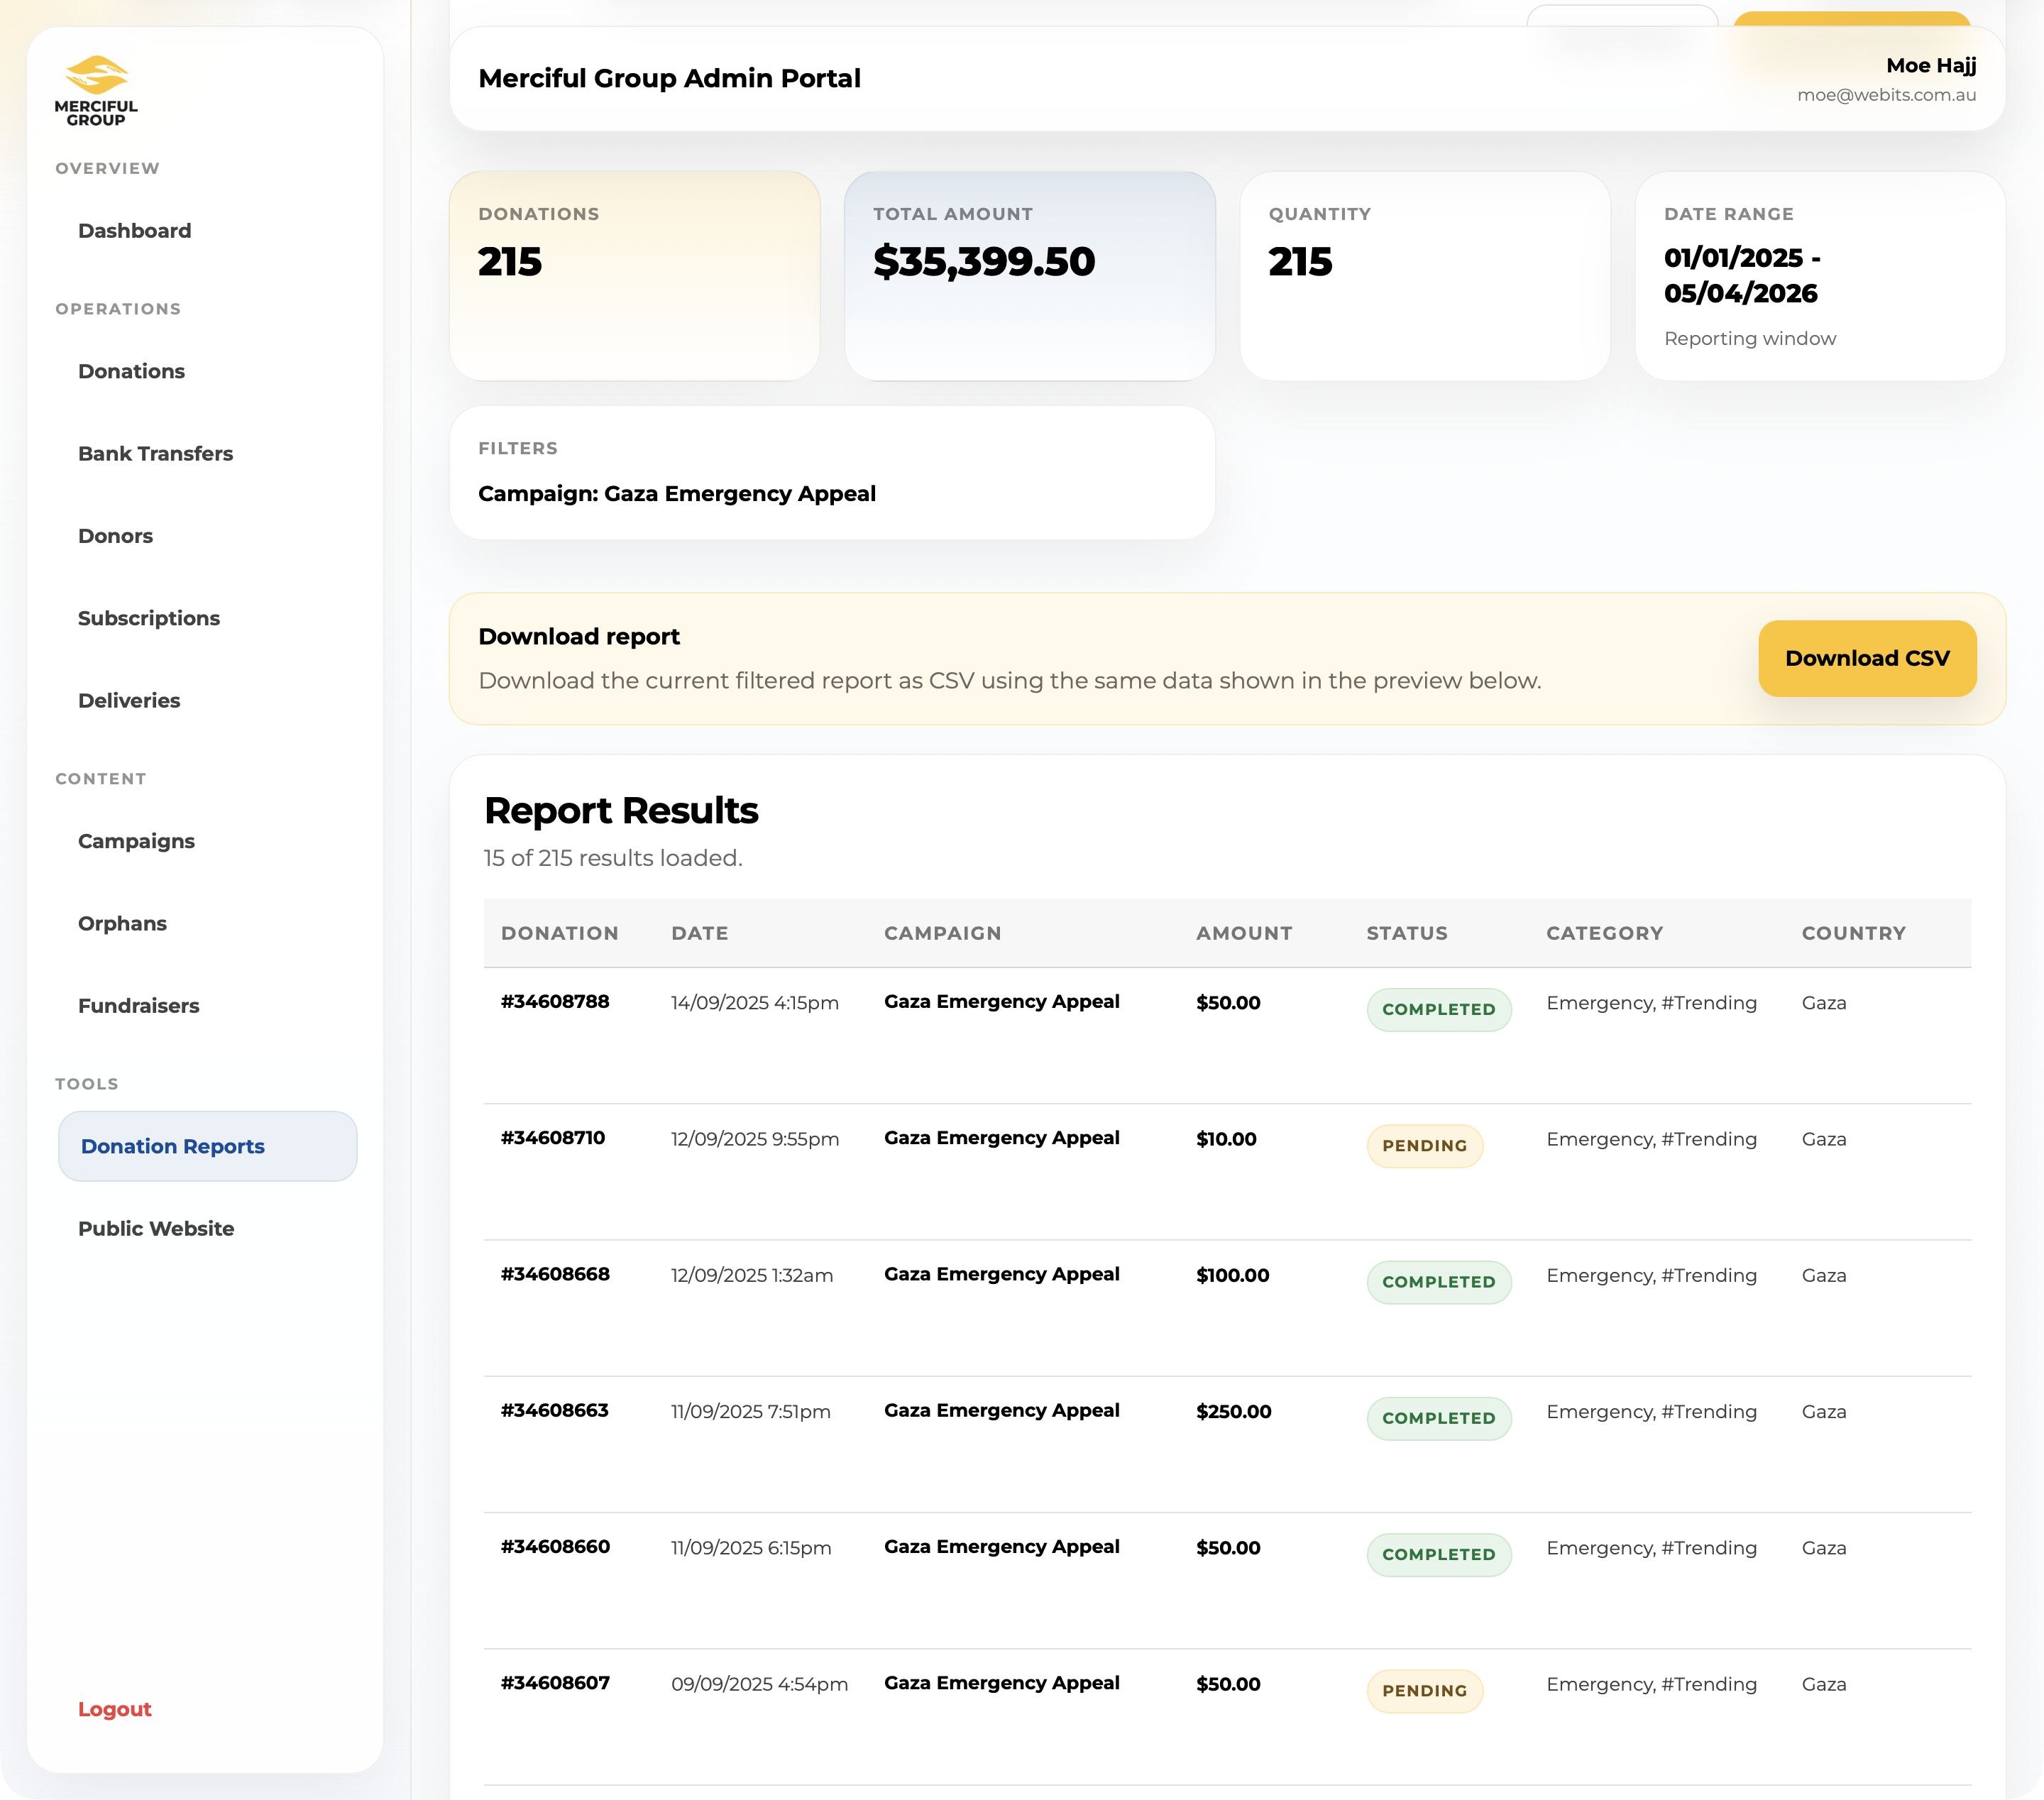Open Campaigns content page
The height and width of the screenshot is (1800, 2044).
136,841
